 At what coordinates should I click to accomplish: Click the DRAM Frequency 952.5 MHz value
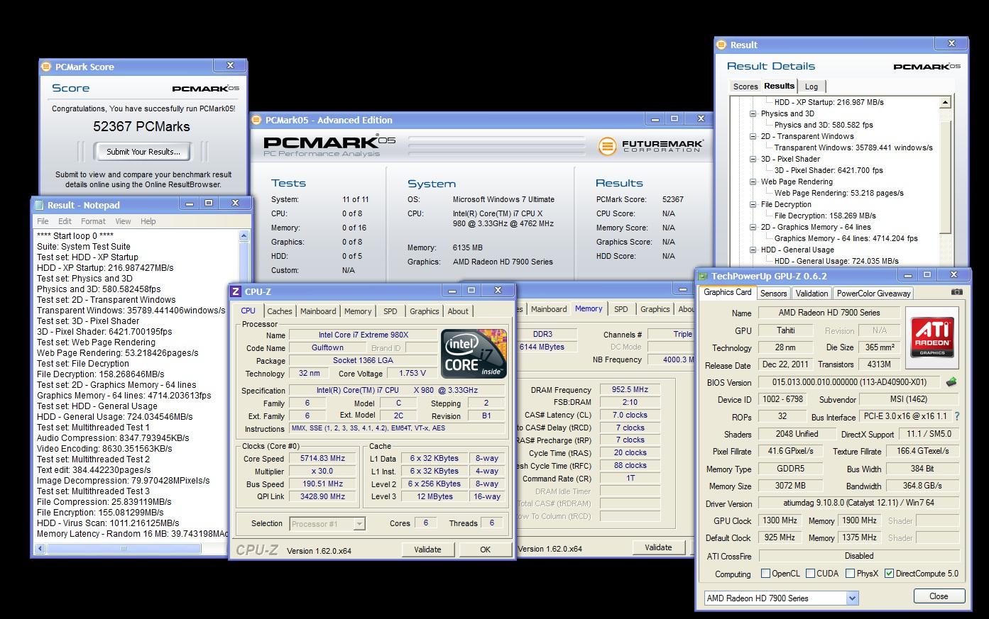[x=630, y=390]
